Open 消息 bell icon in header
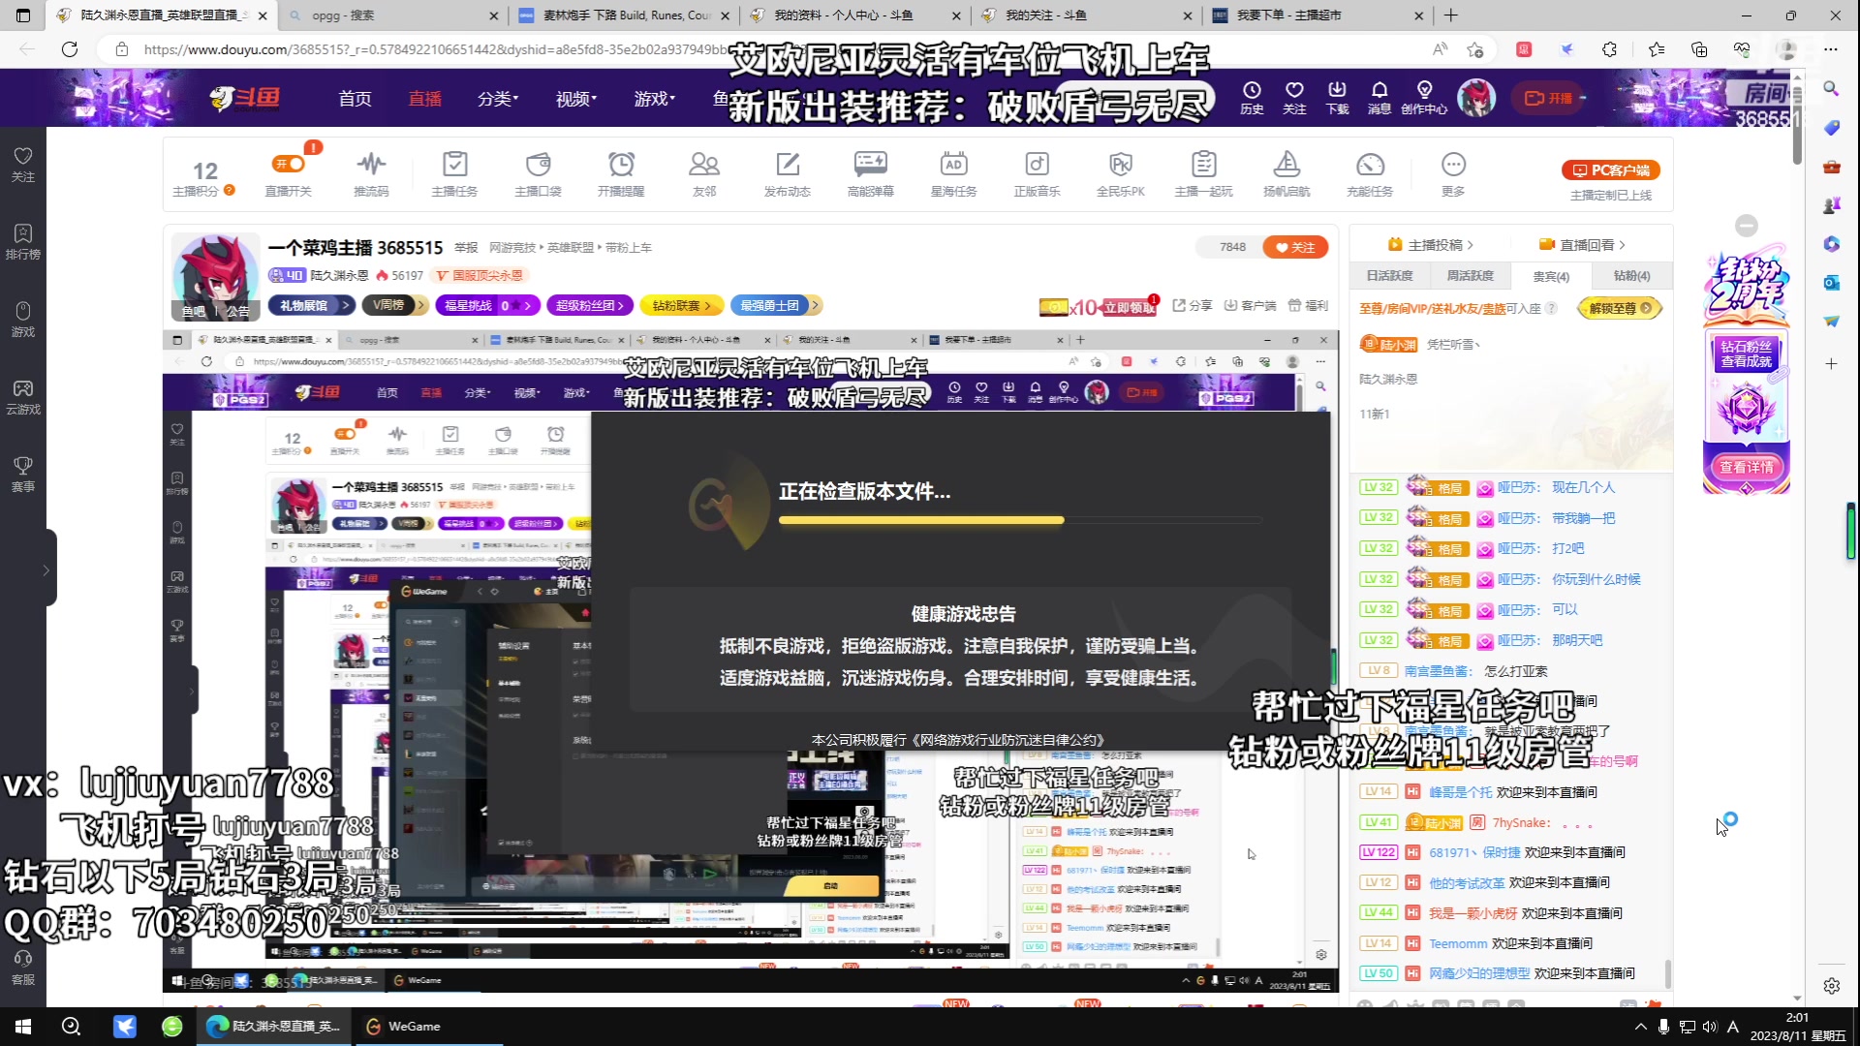This screenshot has height=1046, width=1860. [x=1379, y=97]
